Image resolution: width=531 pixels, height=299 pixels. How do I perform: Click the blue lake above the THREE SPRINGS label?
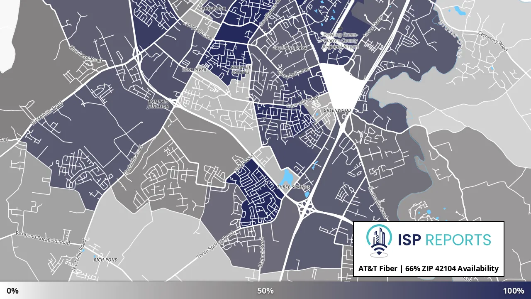pyautogui.click(x=286, y=177)
